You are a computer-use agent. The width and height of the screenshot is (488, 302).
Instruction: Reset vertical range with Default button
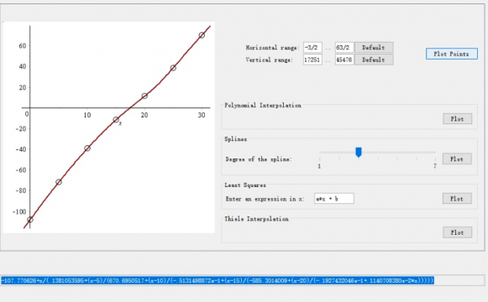[x=374, y=60]
